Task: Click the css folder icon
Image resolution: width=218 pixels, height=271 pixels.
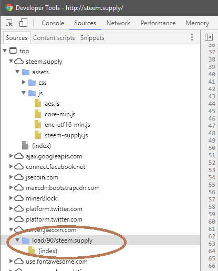Action: 32,83
